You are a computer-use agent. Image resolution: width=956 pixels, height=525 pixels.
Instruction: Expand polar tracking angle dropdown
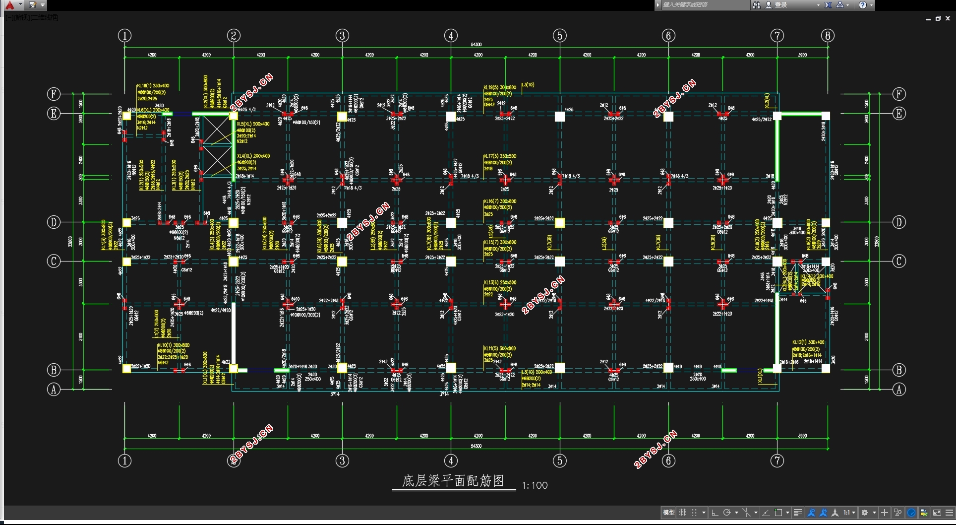point(736,513)
